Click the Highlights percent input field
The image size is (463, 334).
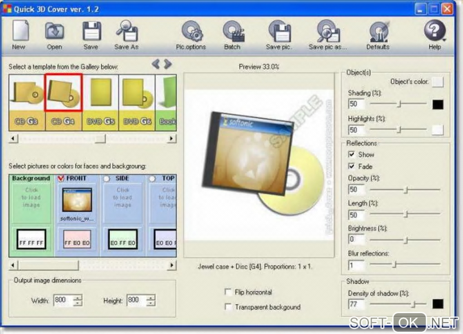(x=356, y=130)
